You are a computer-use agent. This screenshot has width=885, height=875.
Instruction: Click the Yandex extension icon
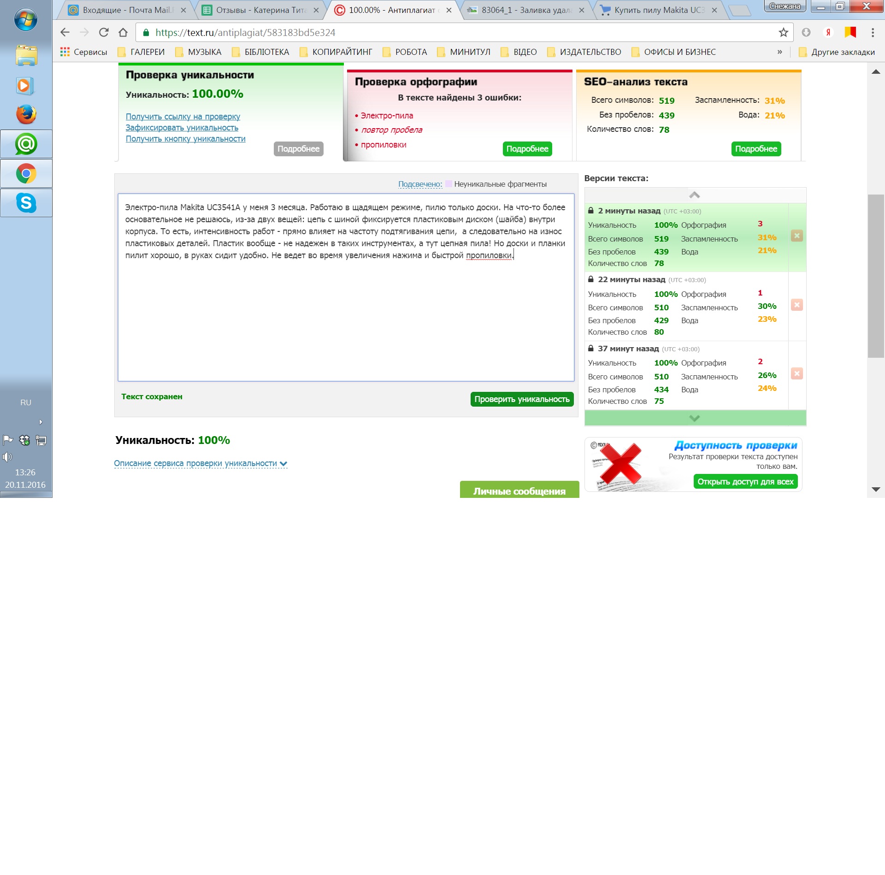click(x=828, y=32)
